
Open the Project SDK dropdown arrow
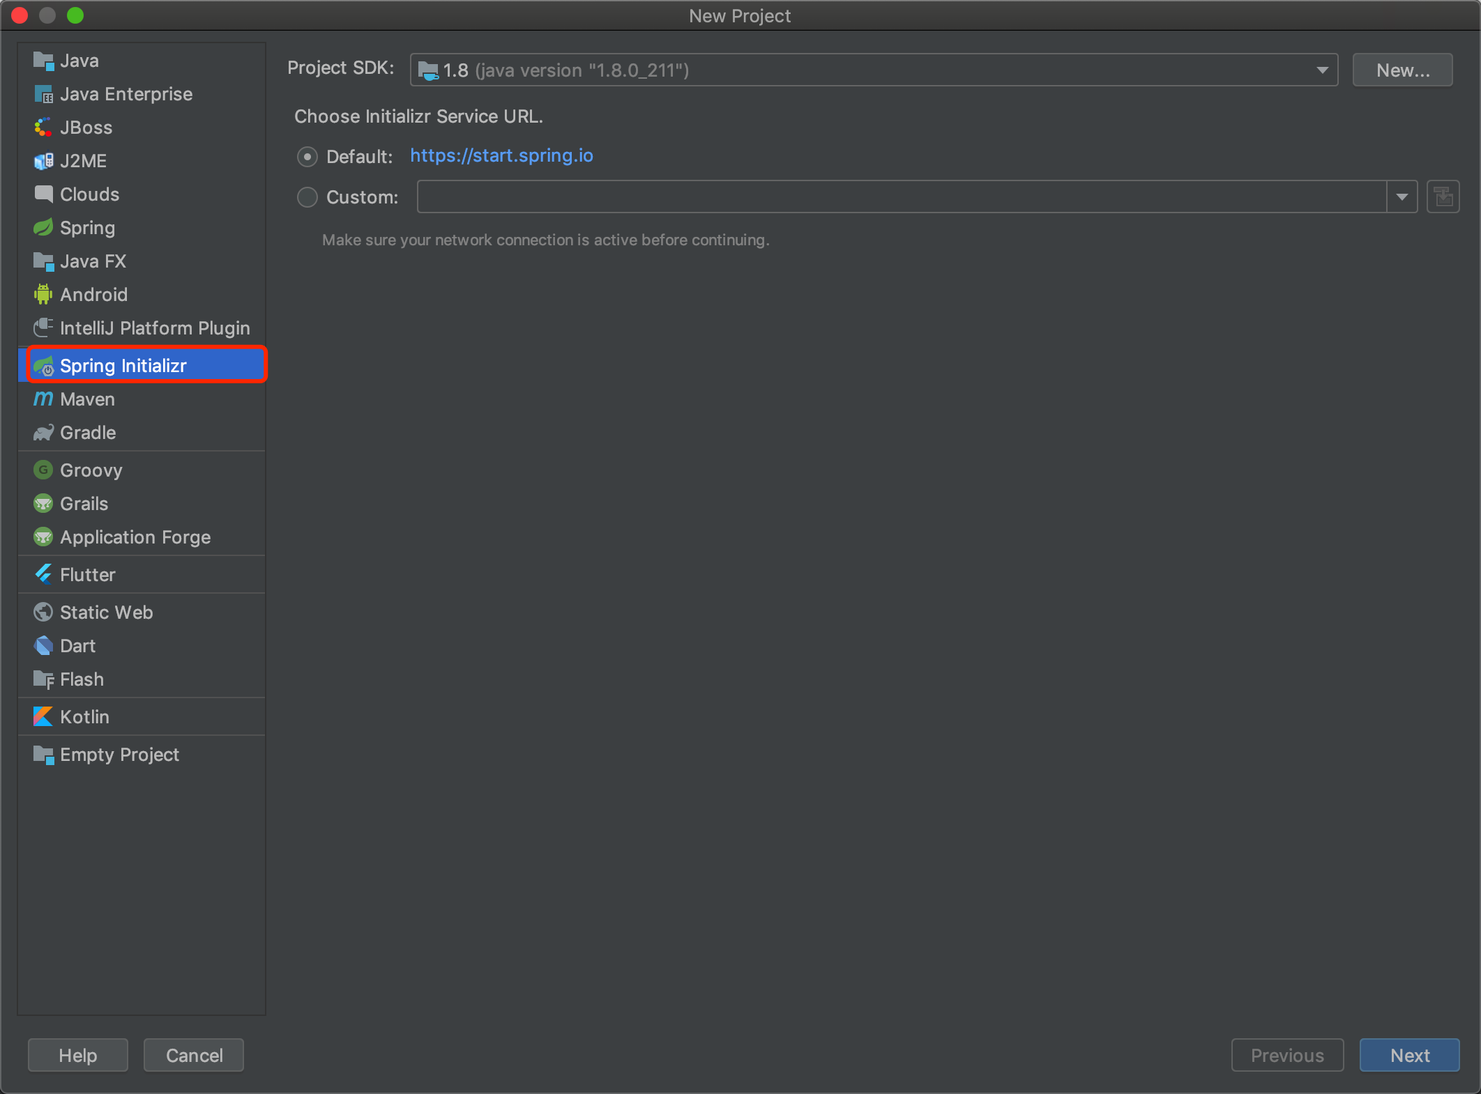coord(1322,70)
